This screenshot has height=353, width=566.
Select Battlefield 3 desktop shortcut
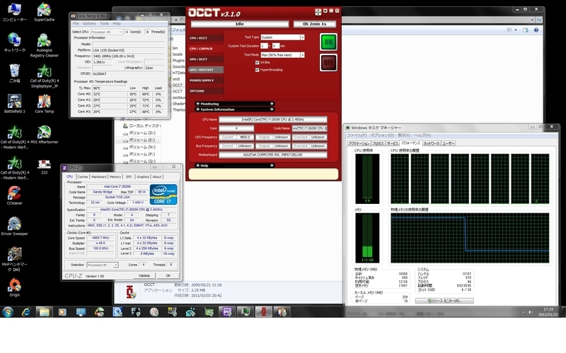(x=14, y=104)
